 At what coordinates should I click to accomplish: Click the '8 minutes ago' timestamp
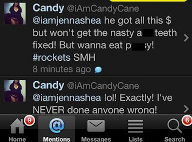62,69
